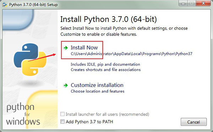Click the 'Install Python 3.7.0 (64-bit)' heading
The height and width of the screenshot is (132, 213).
click(x=108, y=19)
